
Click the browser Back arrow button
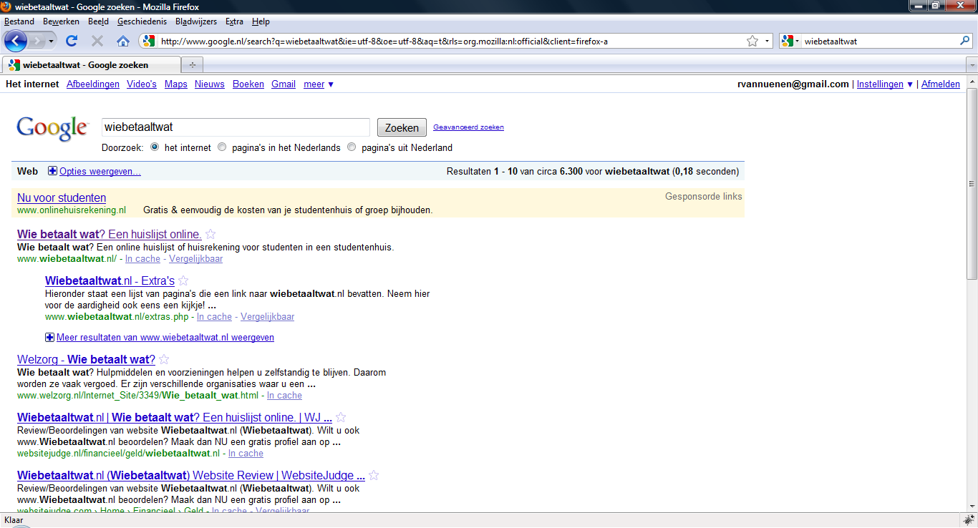pos(16,41)
